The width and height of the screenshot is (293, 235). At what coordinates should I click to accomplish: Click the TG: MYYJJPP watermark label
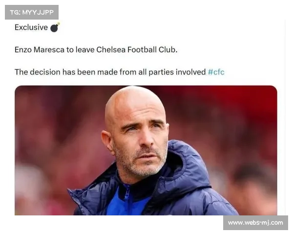[32, 12]
